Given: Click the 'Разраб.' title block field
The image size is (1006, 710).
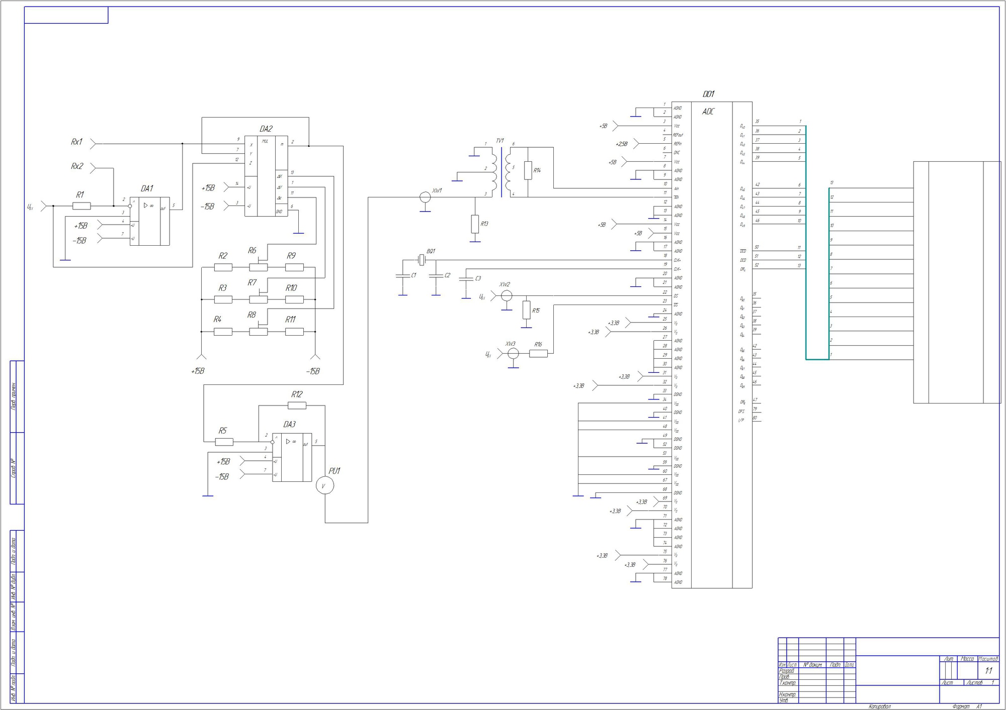Looking at the screenshot, I should pyautogui.click(x=786, y=671).
